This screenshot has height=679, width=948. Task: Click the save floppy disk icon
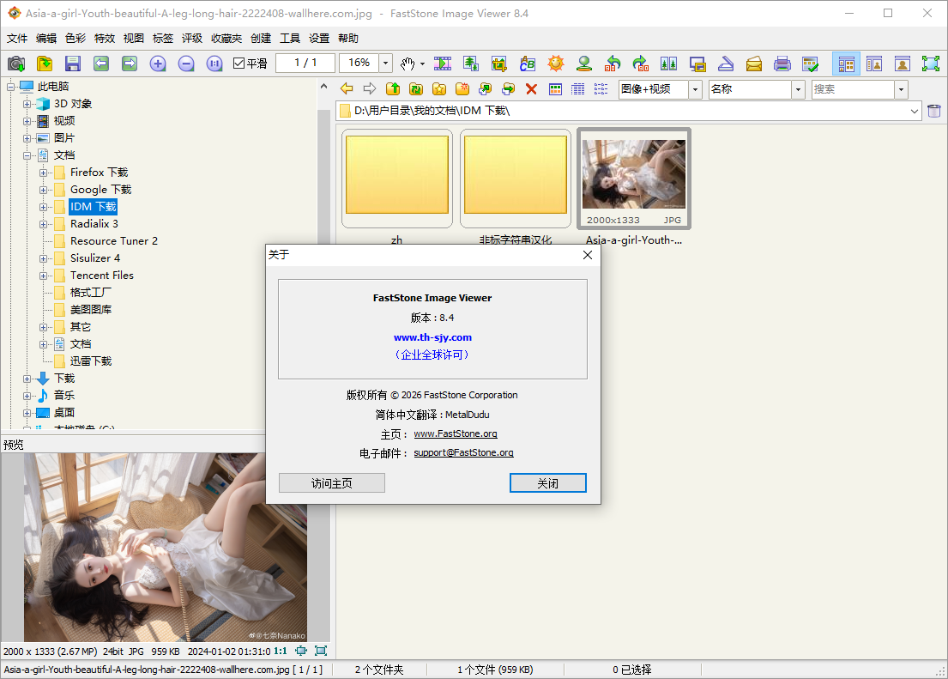click(x=73, y=64)
